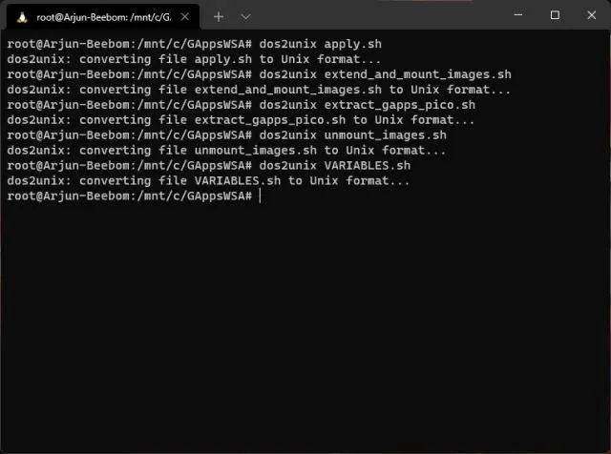This screenshot has width=611, height=454.
Task: Click the 'dos2unix extract_gapps_pico.sh' command line
Action: (241, 105)
